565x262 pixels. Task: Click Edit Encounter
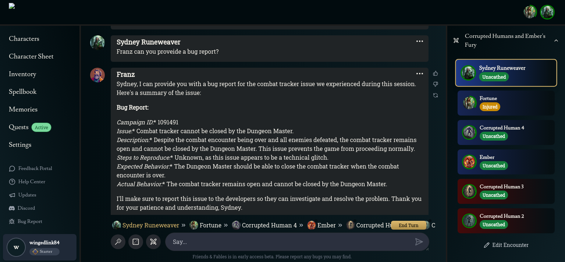tap(506, 245)
